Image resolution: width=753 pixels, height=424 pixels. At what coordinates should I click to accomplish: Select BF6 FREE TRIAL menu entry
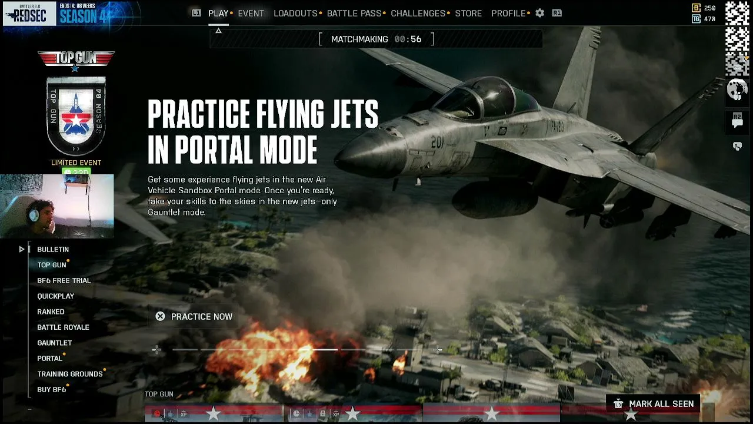coord(64,281)
